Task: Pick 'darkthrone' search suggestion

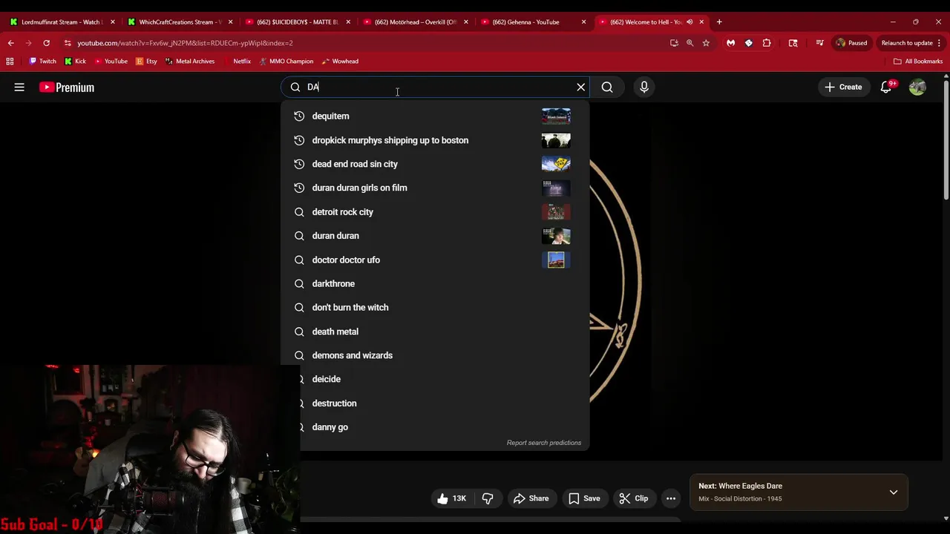Action: 435,283
